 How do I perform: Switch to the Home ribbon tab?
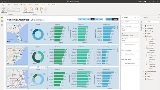coord(9,5)
